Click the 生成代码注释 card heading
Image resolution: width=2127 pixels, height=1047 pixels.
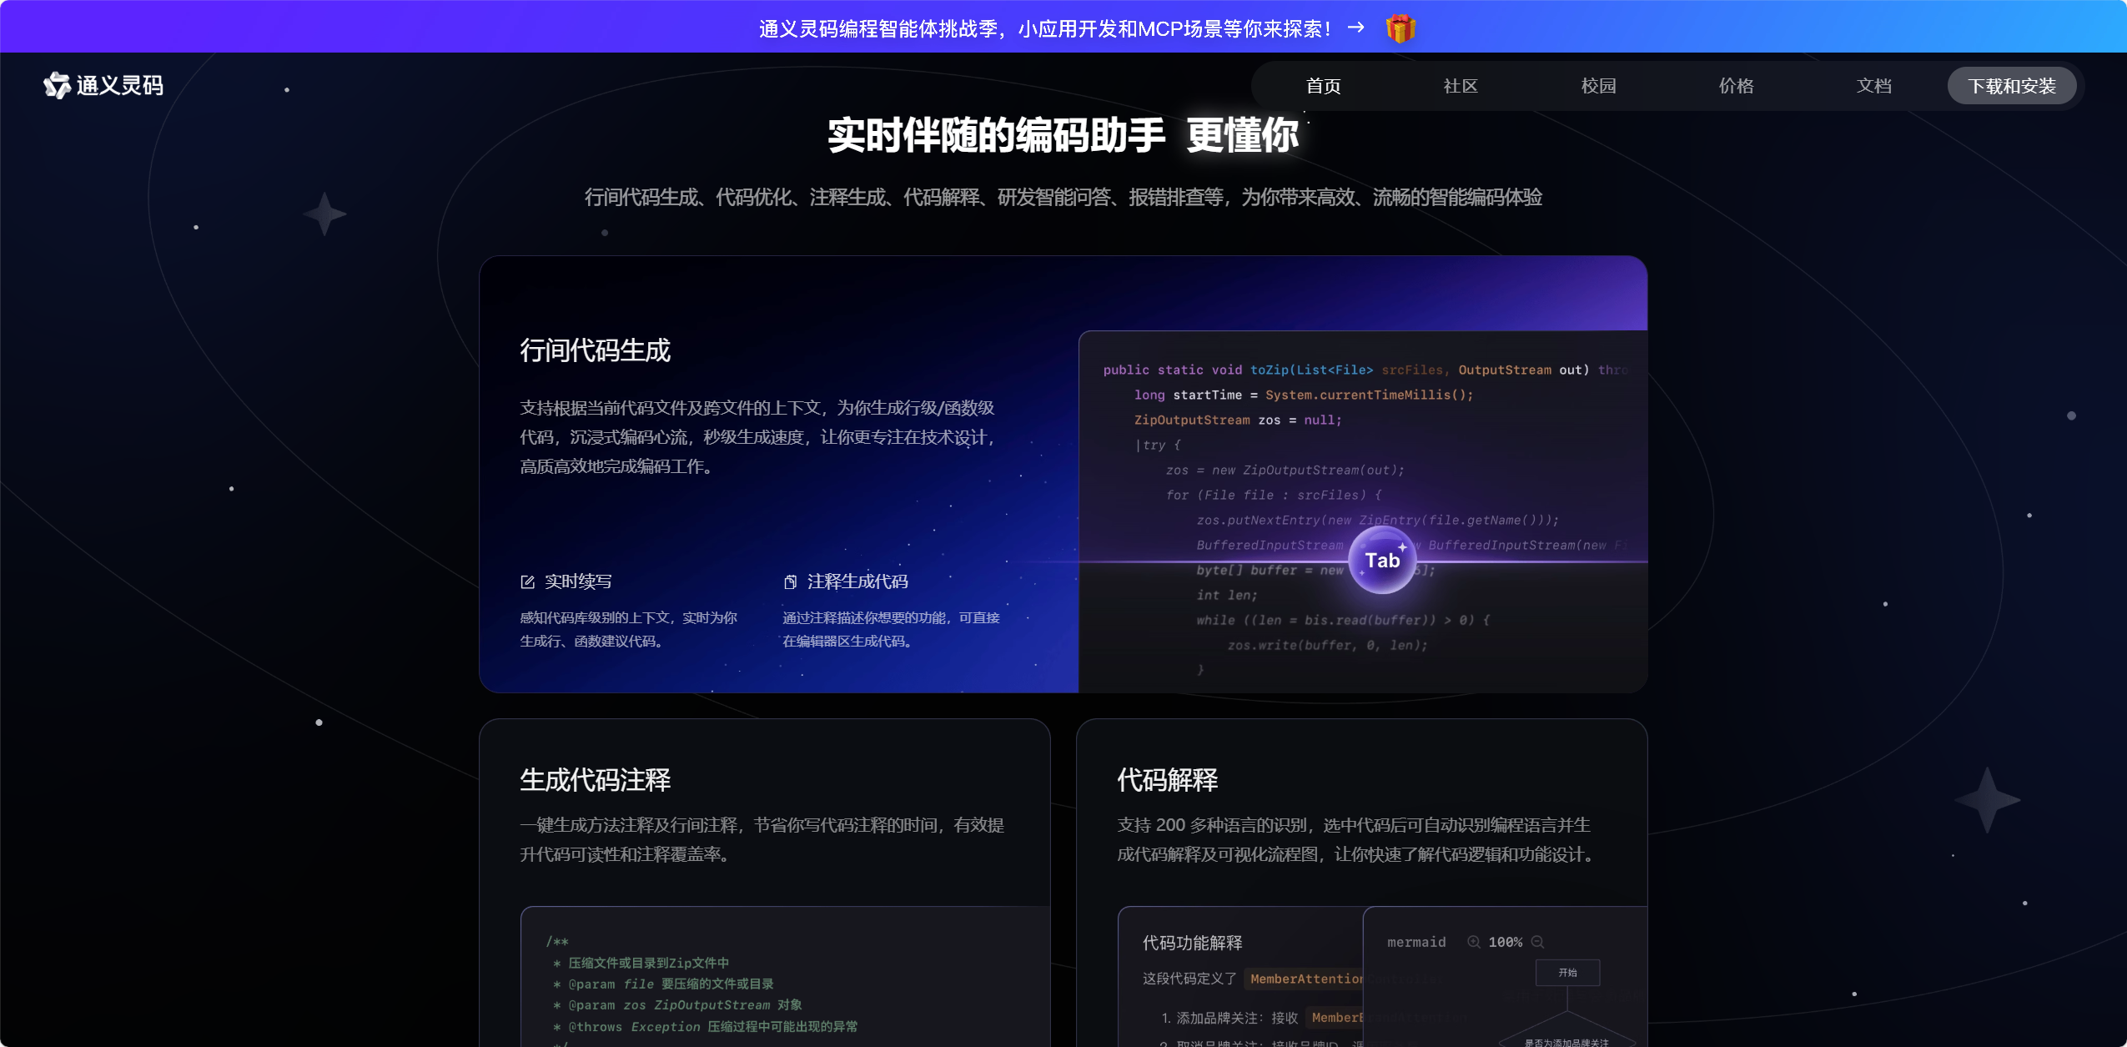pos(596,780)
